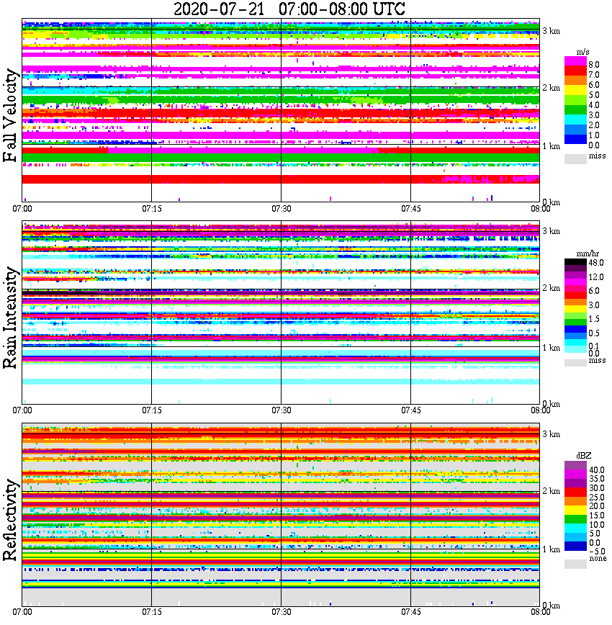The height and width of the screenshot is (625, 612).
Task: Click the "mm/hr" unit label above the legend
Action: (x=588, y=254)
